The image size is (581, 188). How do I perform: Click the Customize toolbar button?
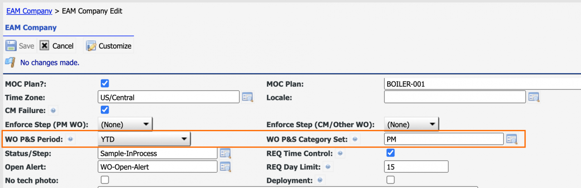(x=109, y=46)
